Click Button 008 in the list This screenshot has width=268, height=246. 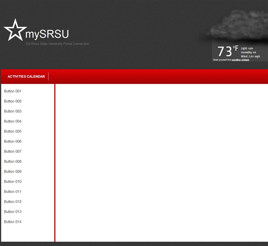click(x=13, y=162)
